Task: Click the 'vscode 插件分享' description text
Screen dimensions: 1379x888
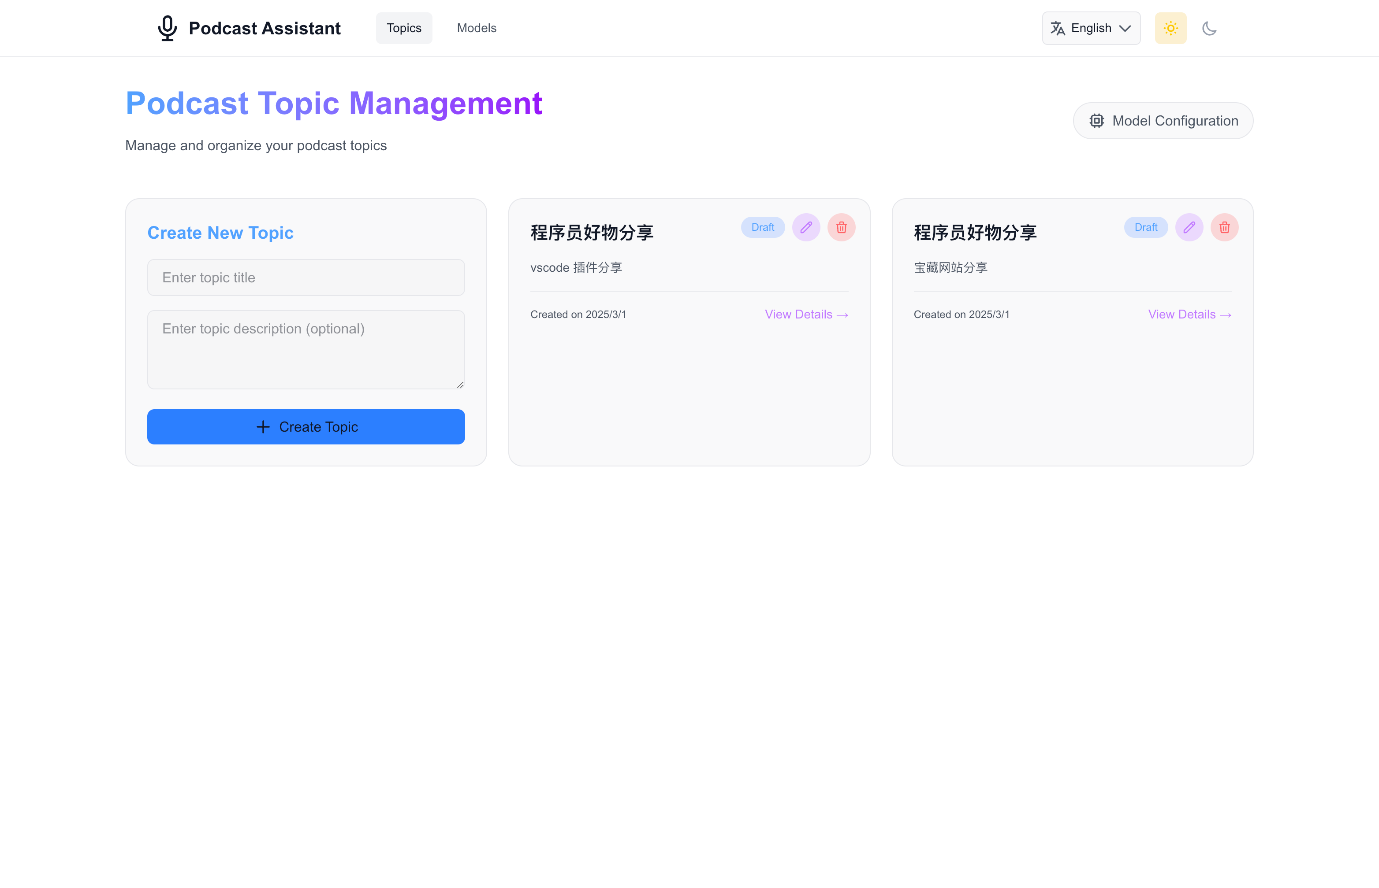Action: point(576,267)
